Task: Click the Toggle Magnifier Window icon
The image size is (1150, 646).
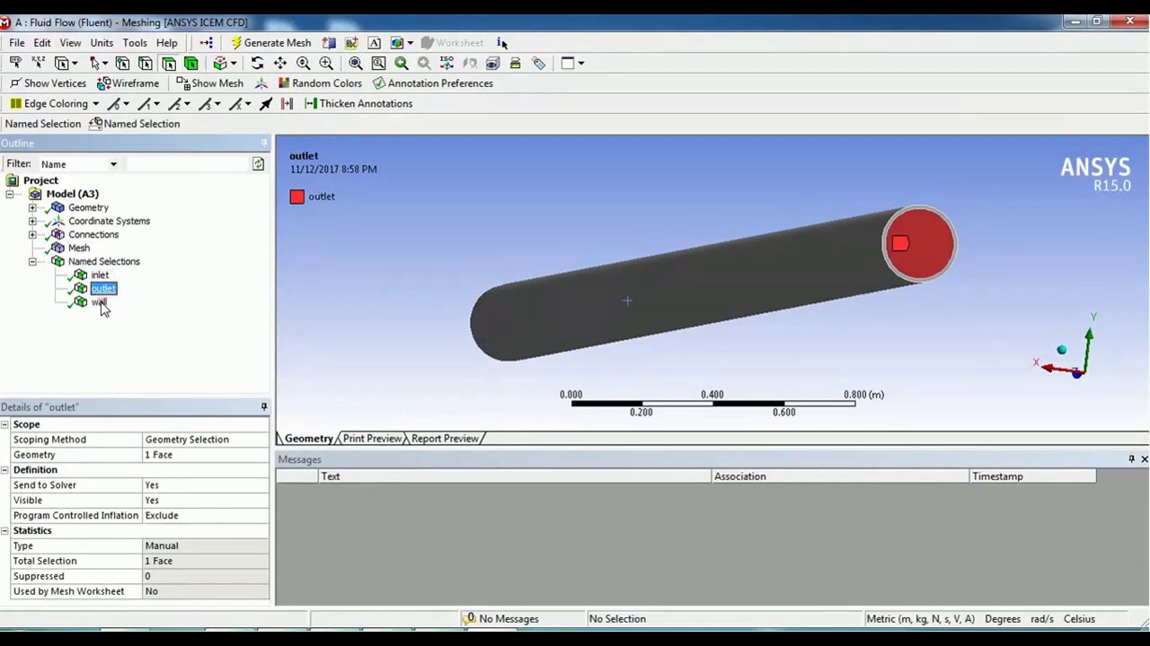Action: (x=378, y=63)
